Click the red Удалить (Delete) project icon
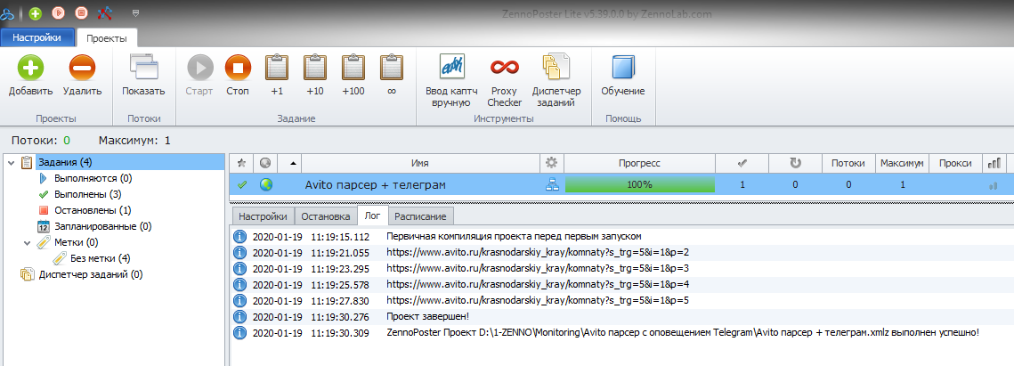The height and width of the screenshot is (366, 1014). 82,68
